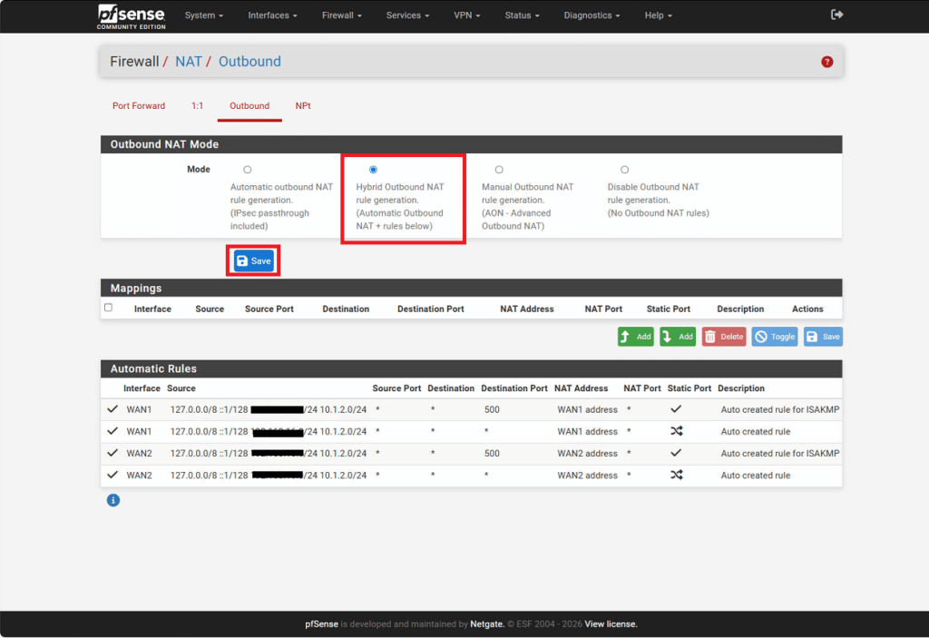Switch to the Port Forward tab

[139, 106]
